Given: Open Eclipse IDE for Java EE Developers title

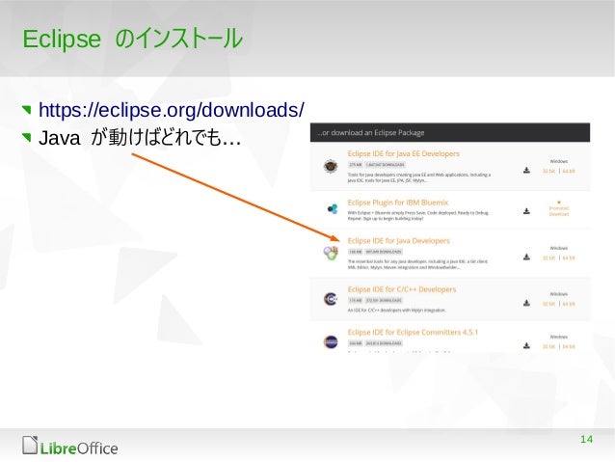Looking at the screenshot, I should tap(403, 153).
